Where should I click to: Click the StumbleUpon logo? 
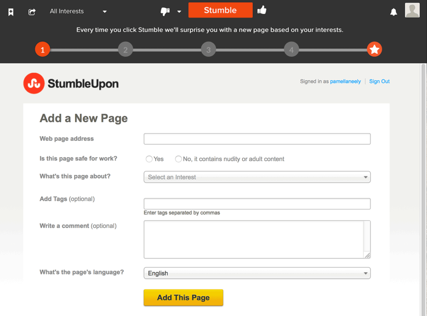tap(71, 84)
